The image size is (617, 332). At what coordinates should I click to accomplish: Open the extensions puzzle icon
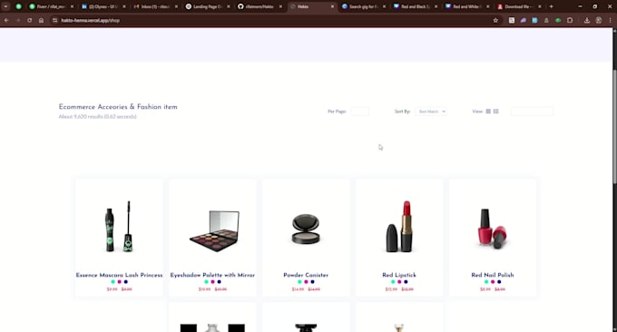[570, 20]
